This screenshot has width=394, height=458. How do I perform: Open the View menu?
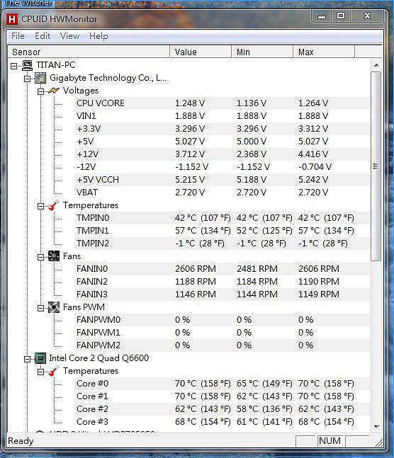[69, 36]
